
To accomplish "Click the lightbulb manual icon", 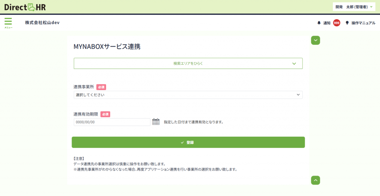I will tap(347, 23).
